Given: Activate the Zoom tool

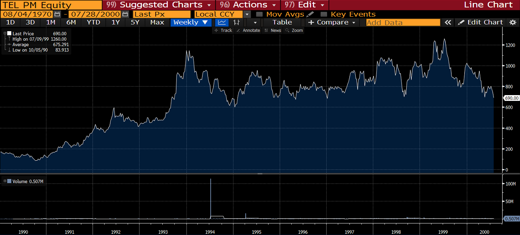Looking at the screenshot, I should (294, 30).
